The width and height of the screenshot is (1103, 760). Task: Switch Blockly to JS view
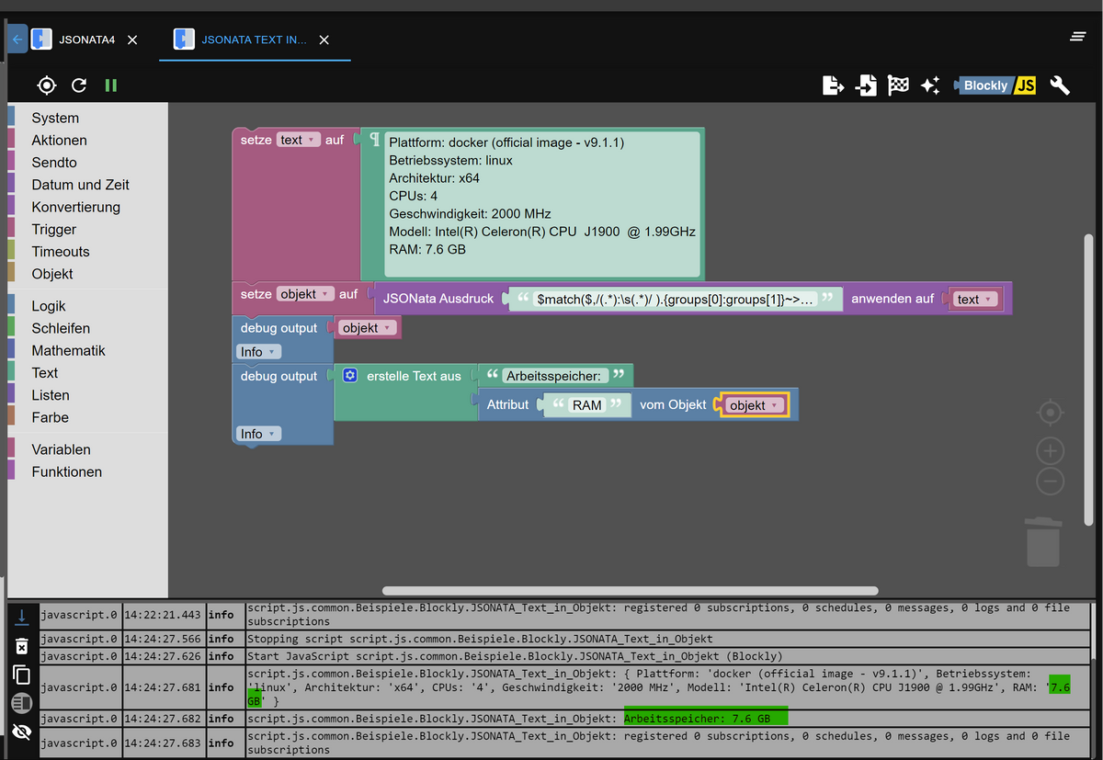pyautogui.click(x=995, y=85)
